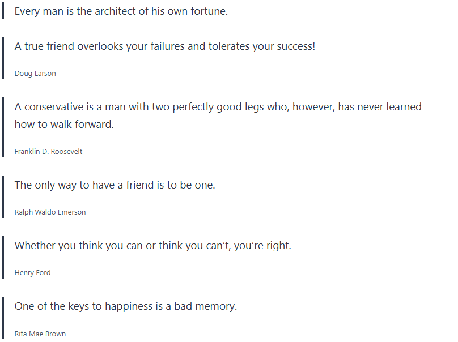Click the quote about architect of fortune
The height and width of the screenshot is (342, 458).
click(121, 11)
